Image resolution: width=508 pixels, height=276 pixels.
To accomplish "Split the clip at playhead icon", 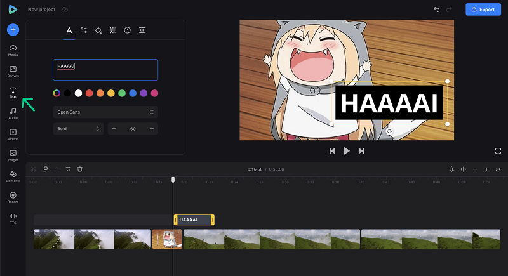I will click(464, 169).
